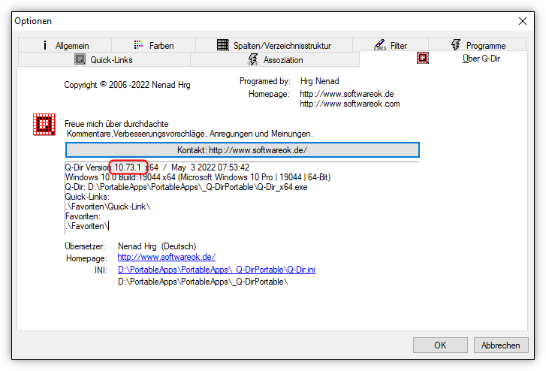
Task: Click the 'Programed by:' label
Action: [265, 81]
